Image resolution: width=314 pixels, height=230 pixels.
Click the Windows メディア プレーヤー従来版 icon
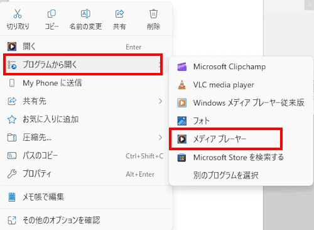[182, 103]
